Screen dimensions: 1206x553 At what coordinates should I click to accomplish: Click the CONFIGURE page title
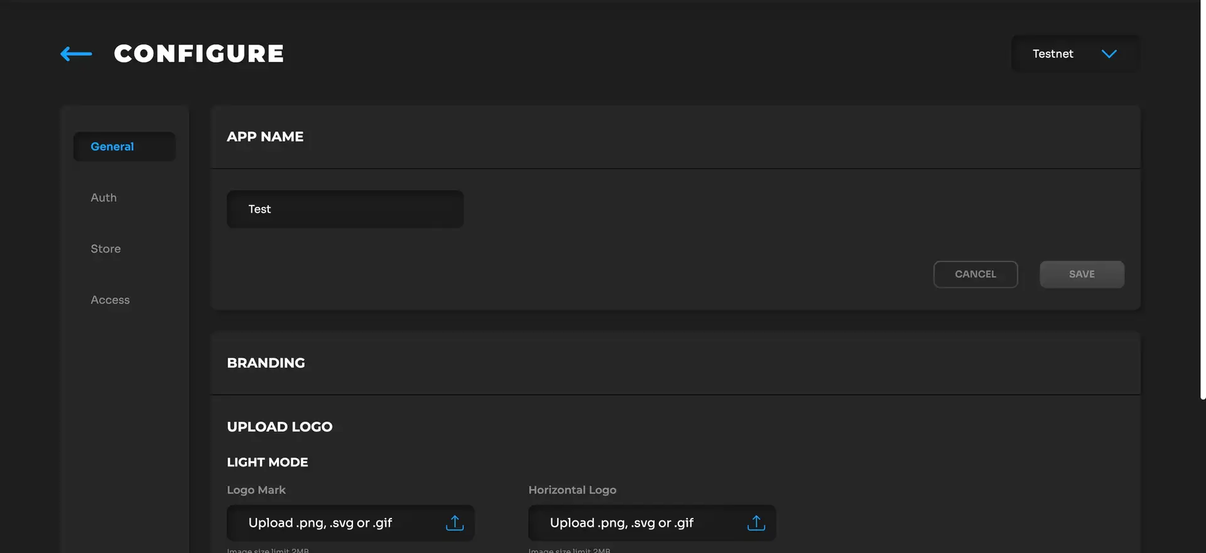[x=198, y=54]
